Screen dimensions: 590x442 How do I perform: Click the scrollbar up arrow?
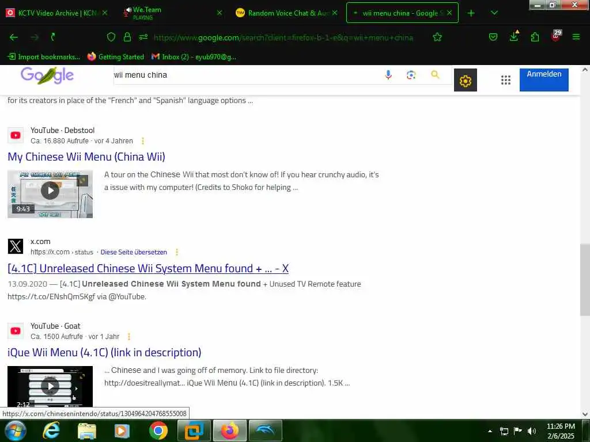click(585, 70)
